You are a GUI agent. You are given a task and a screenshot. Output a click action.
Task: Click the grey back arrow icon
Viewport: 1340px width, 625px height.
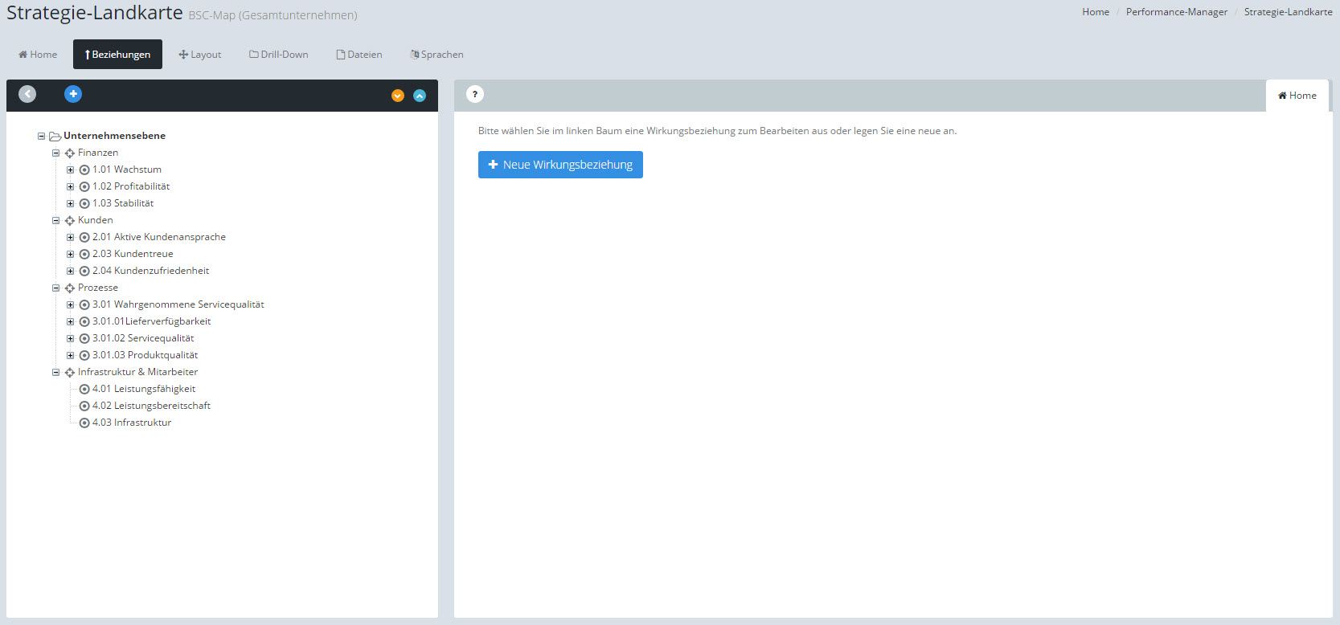(x=27, y=94)
